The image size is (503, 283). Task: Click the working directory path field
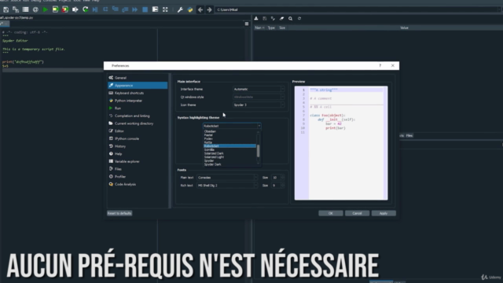pos(356,10)
